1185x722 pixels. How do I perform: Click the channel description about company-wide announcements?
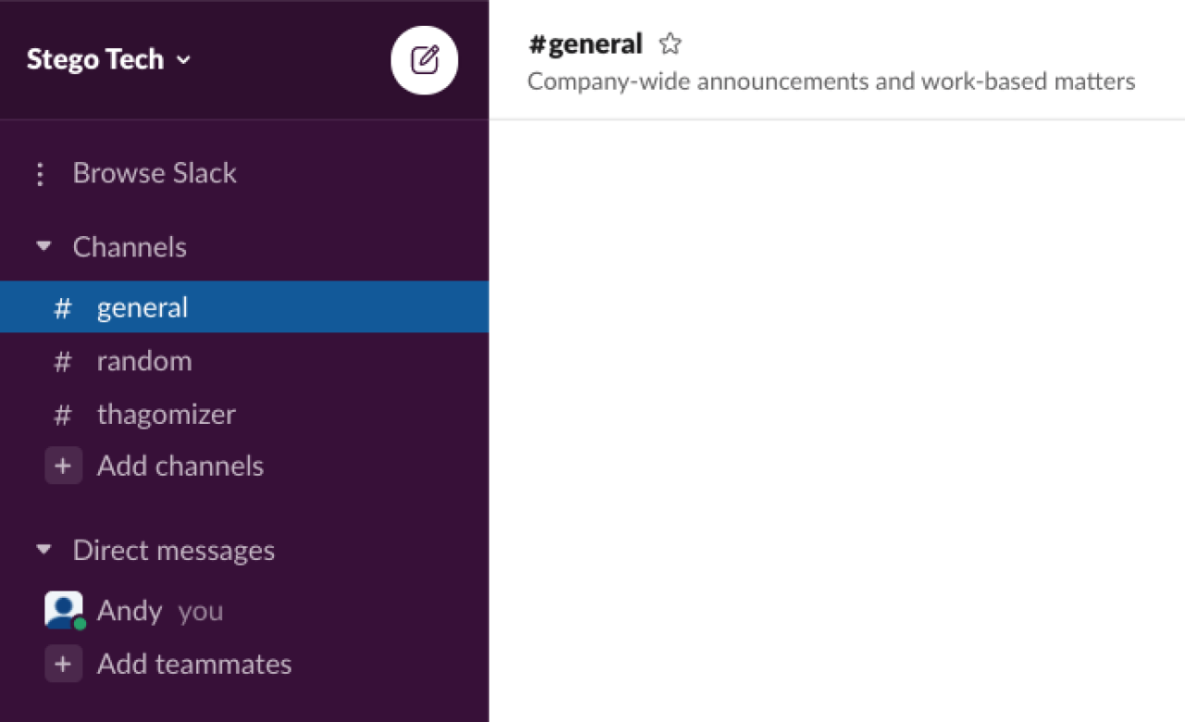point(831,81)
